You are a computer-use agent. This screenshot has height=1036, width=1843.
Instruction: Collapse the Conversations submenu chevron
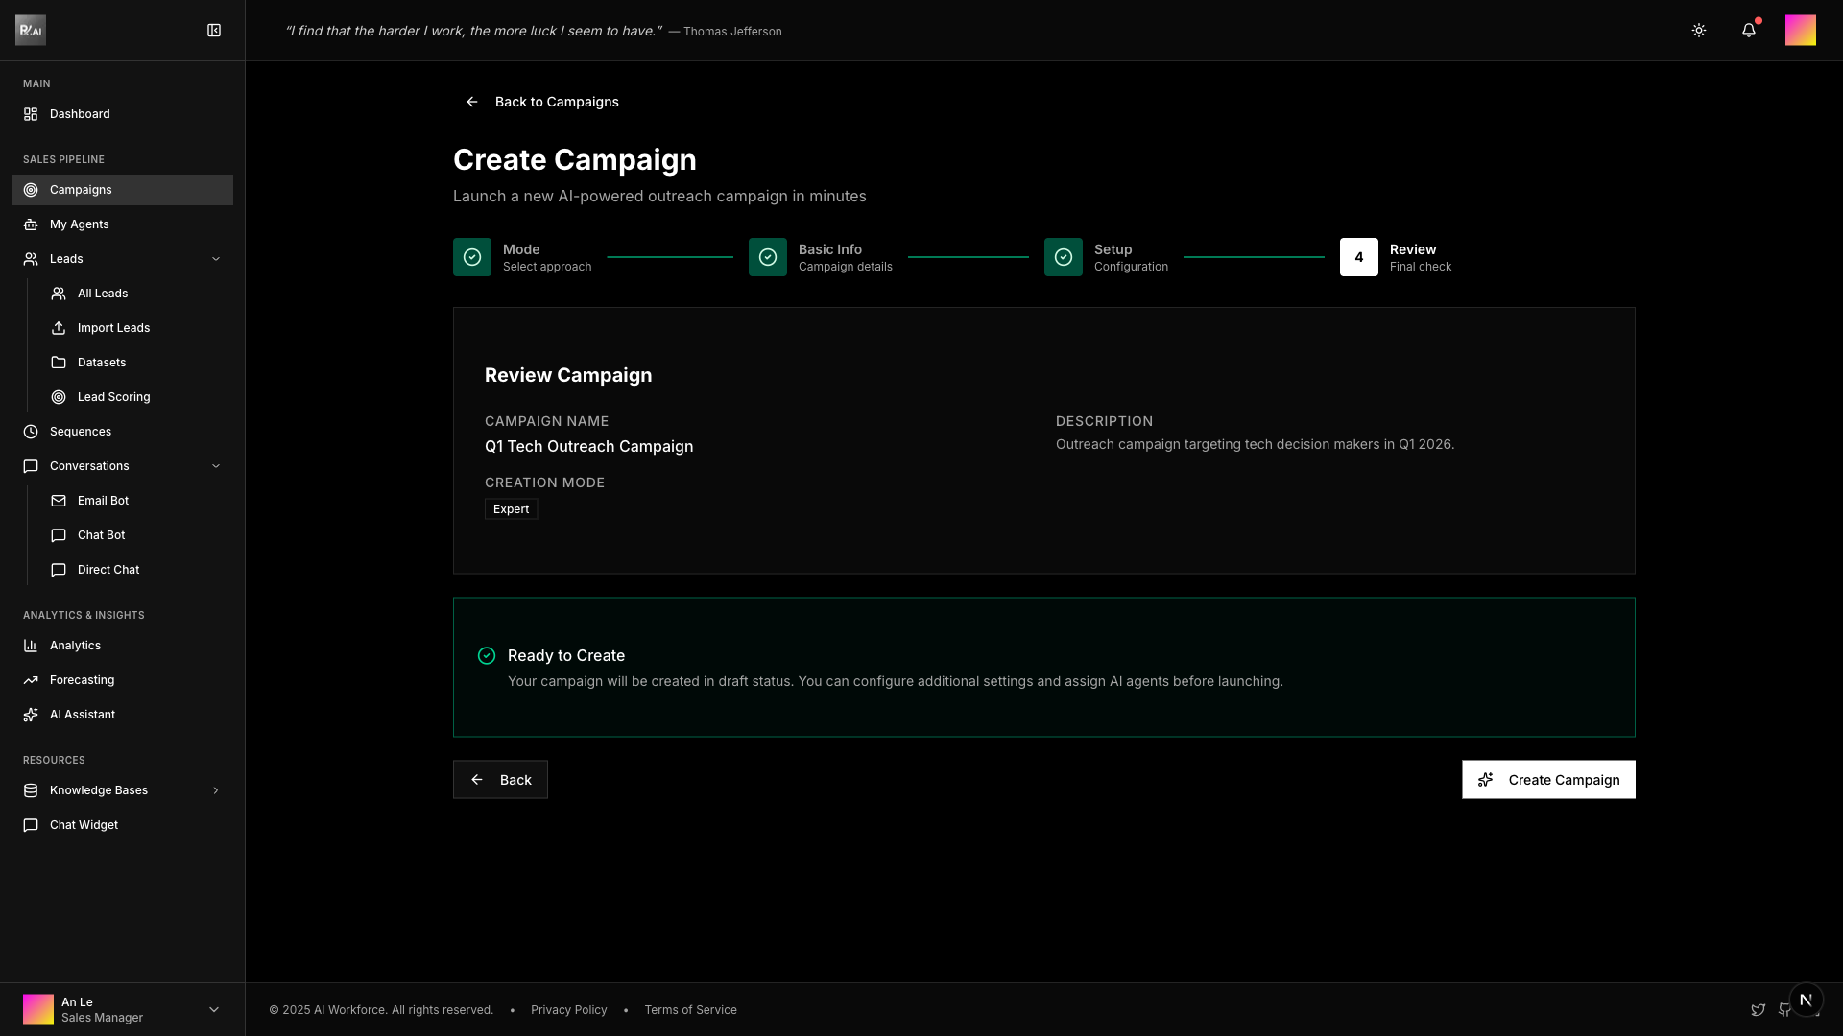(216, 466)
